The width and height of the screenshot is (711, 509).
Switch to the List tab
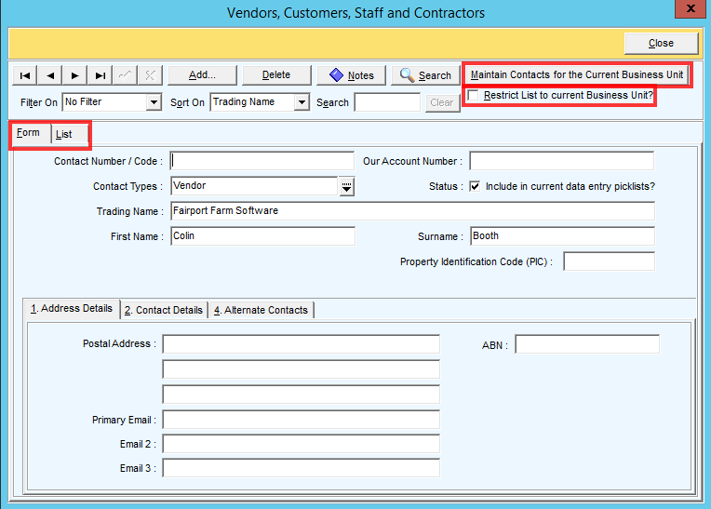[64, 135]
